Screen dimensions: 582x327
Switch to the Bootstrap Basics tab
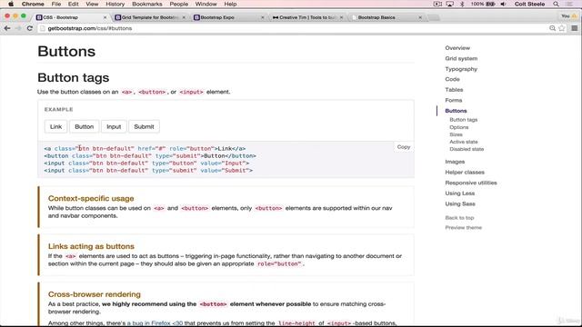click(x=386, y=17)
